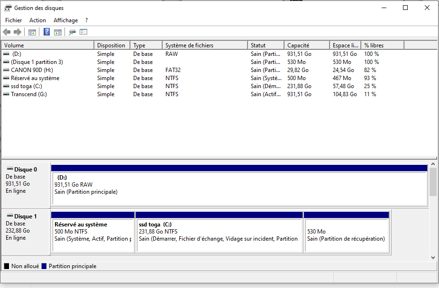Open the Fichier menu

[x=13, y=20]
